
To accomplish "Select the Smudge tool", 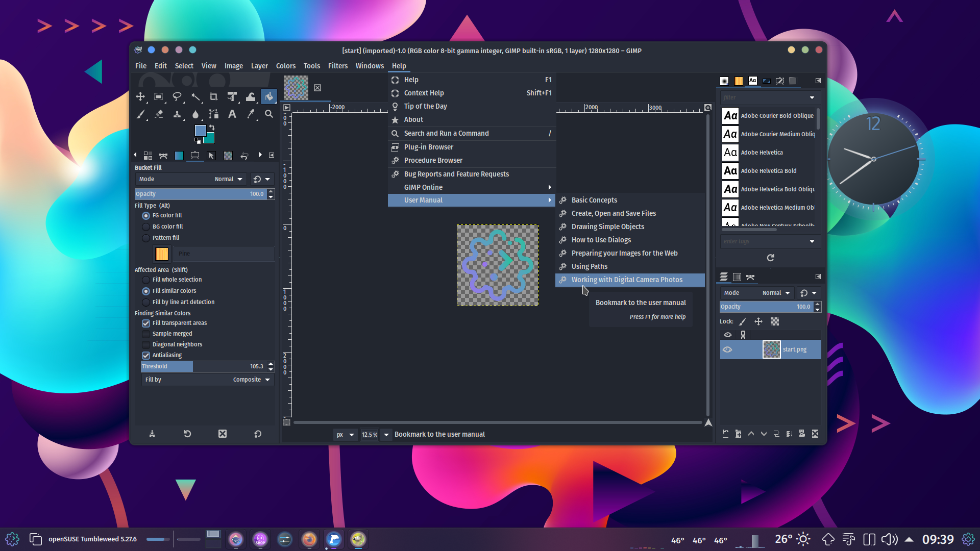I will tap(195, 114).
